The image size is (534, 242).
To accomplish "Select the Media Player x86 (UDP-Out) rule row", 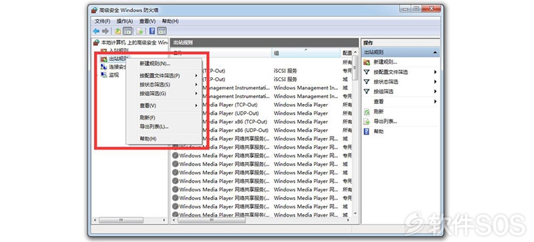I will (x=261, y=130).
